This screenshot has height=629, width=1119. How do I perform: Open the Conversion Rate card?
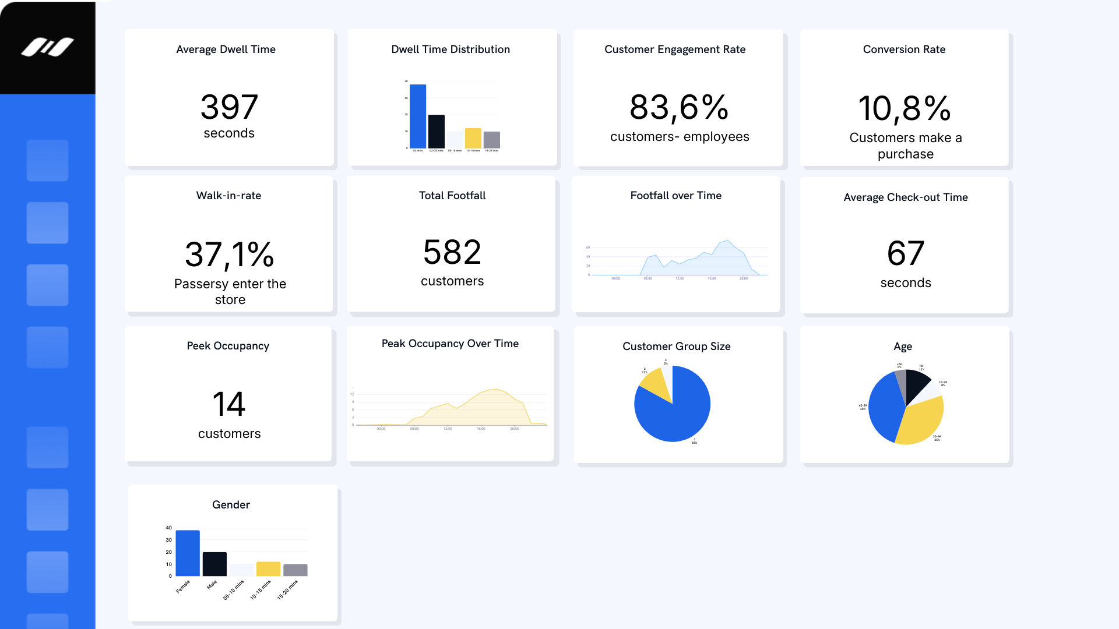(904, 98)
